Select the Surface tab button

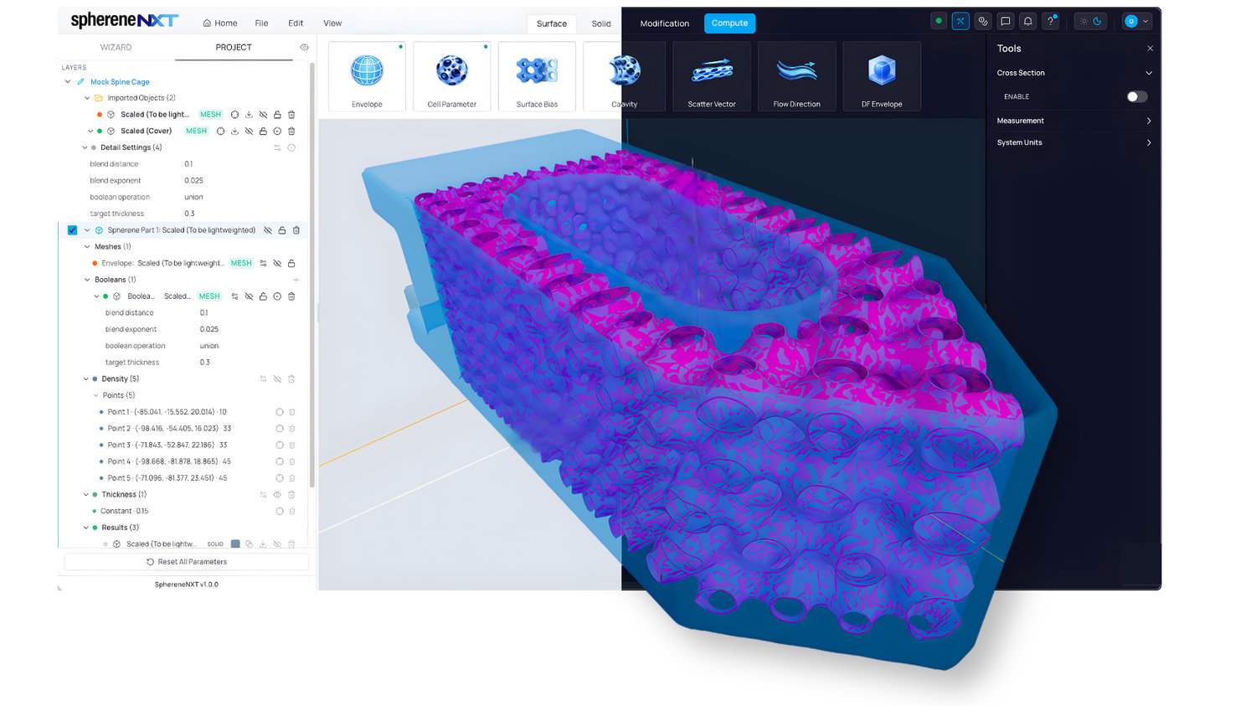point(552,23)
